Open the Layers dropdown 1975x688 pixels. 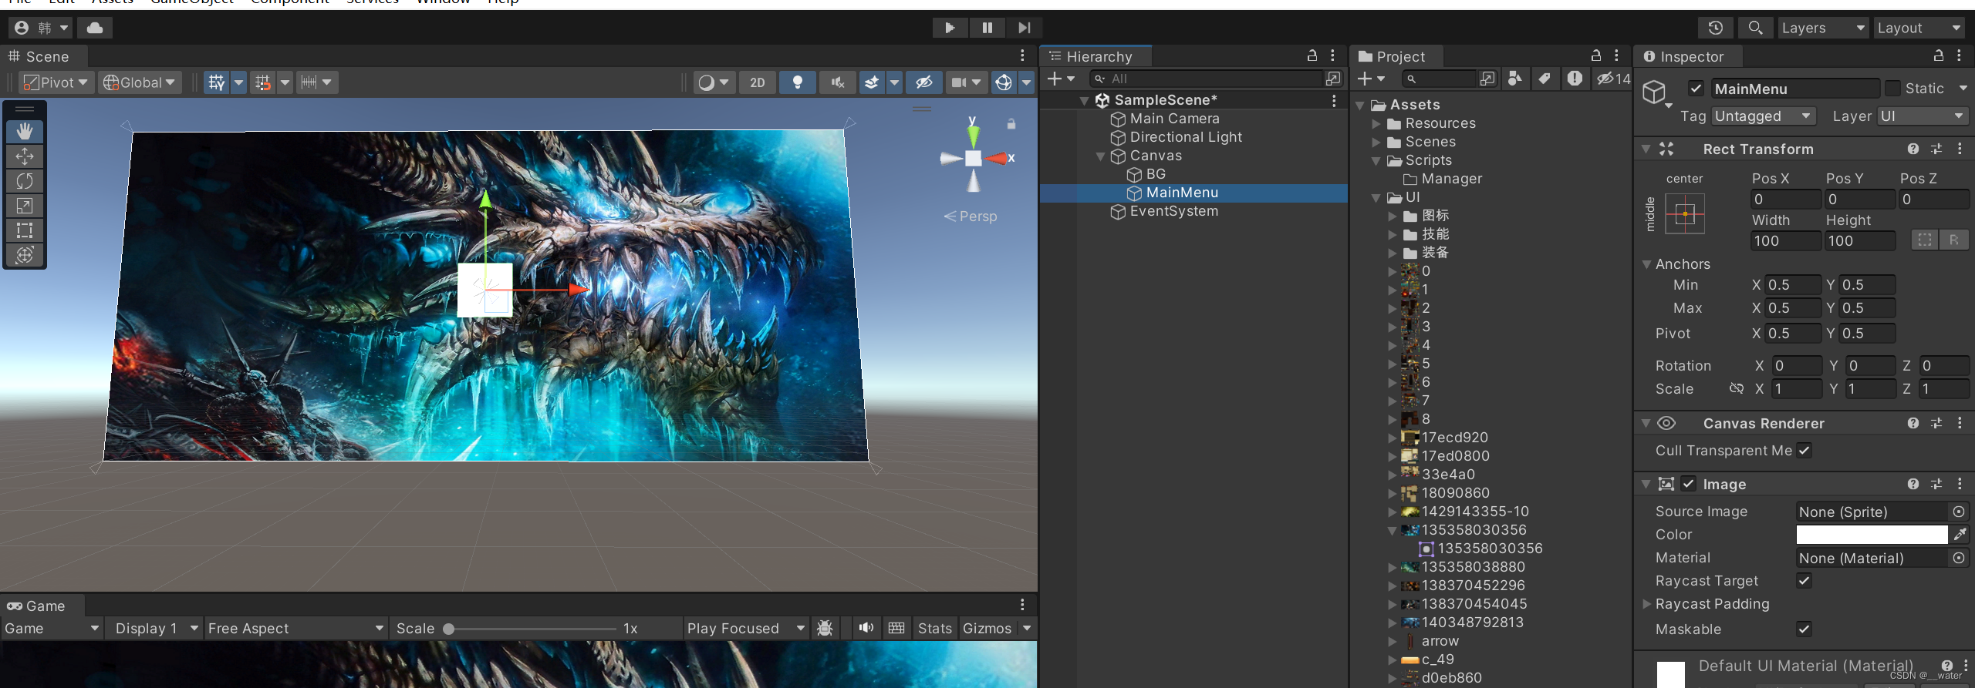(1822, 28)
